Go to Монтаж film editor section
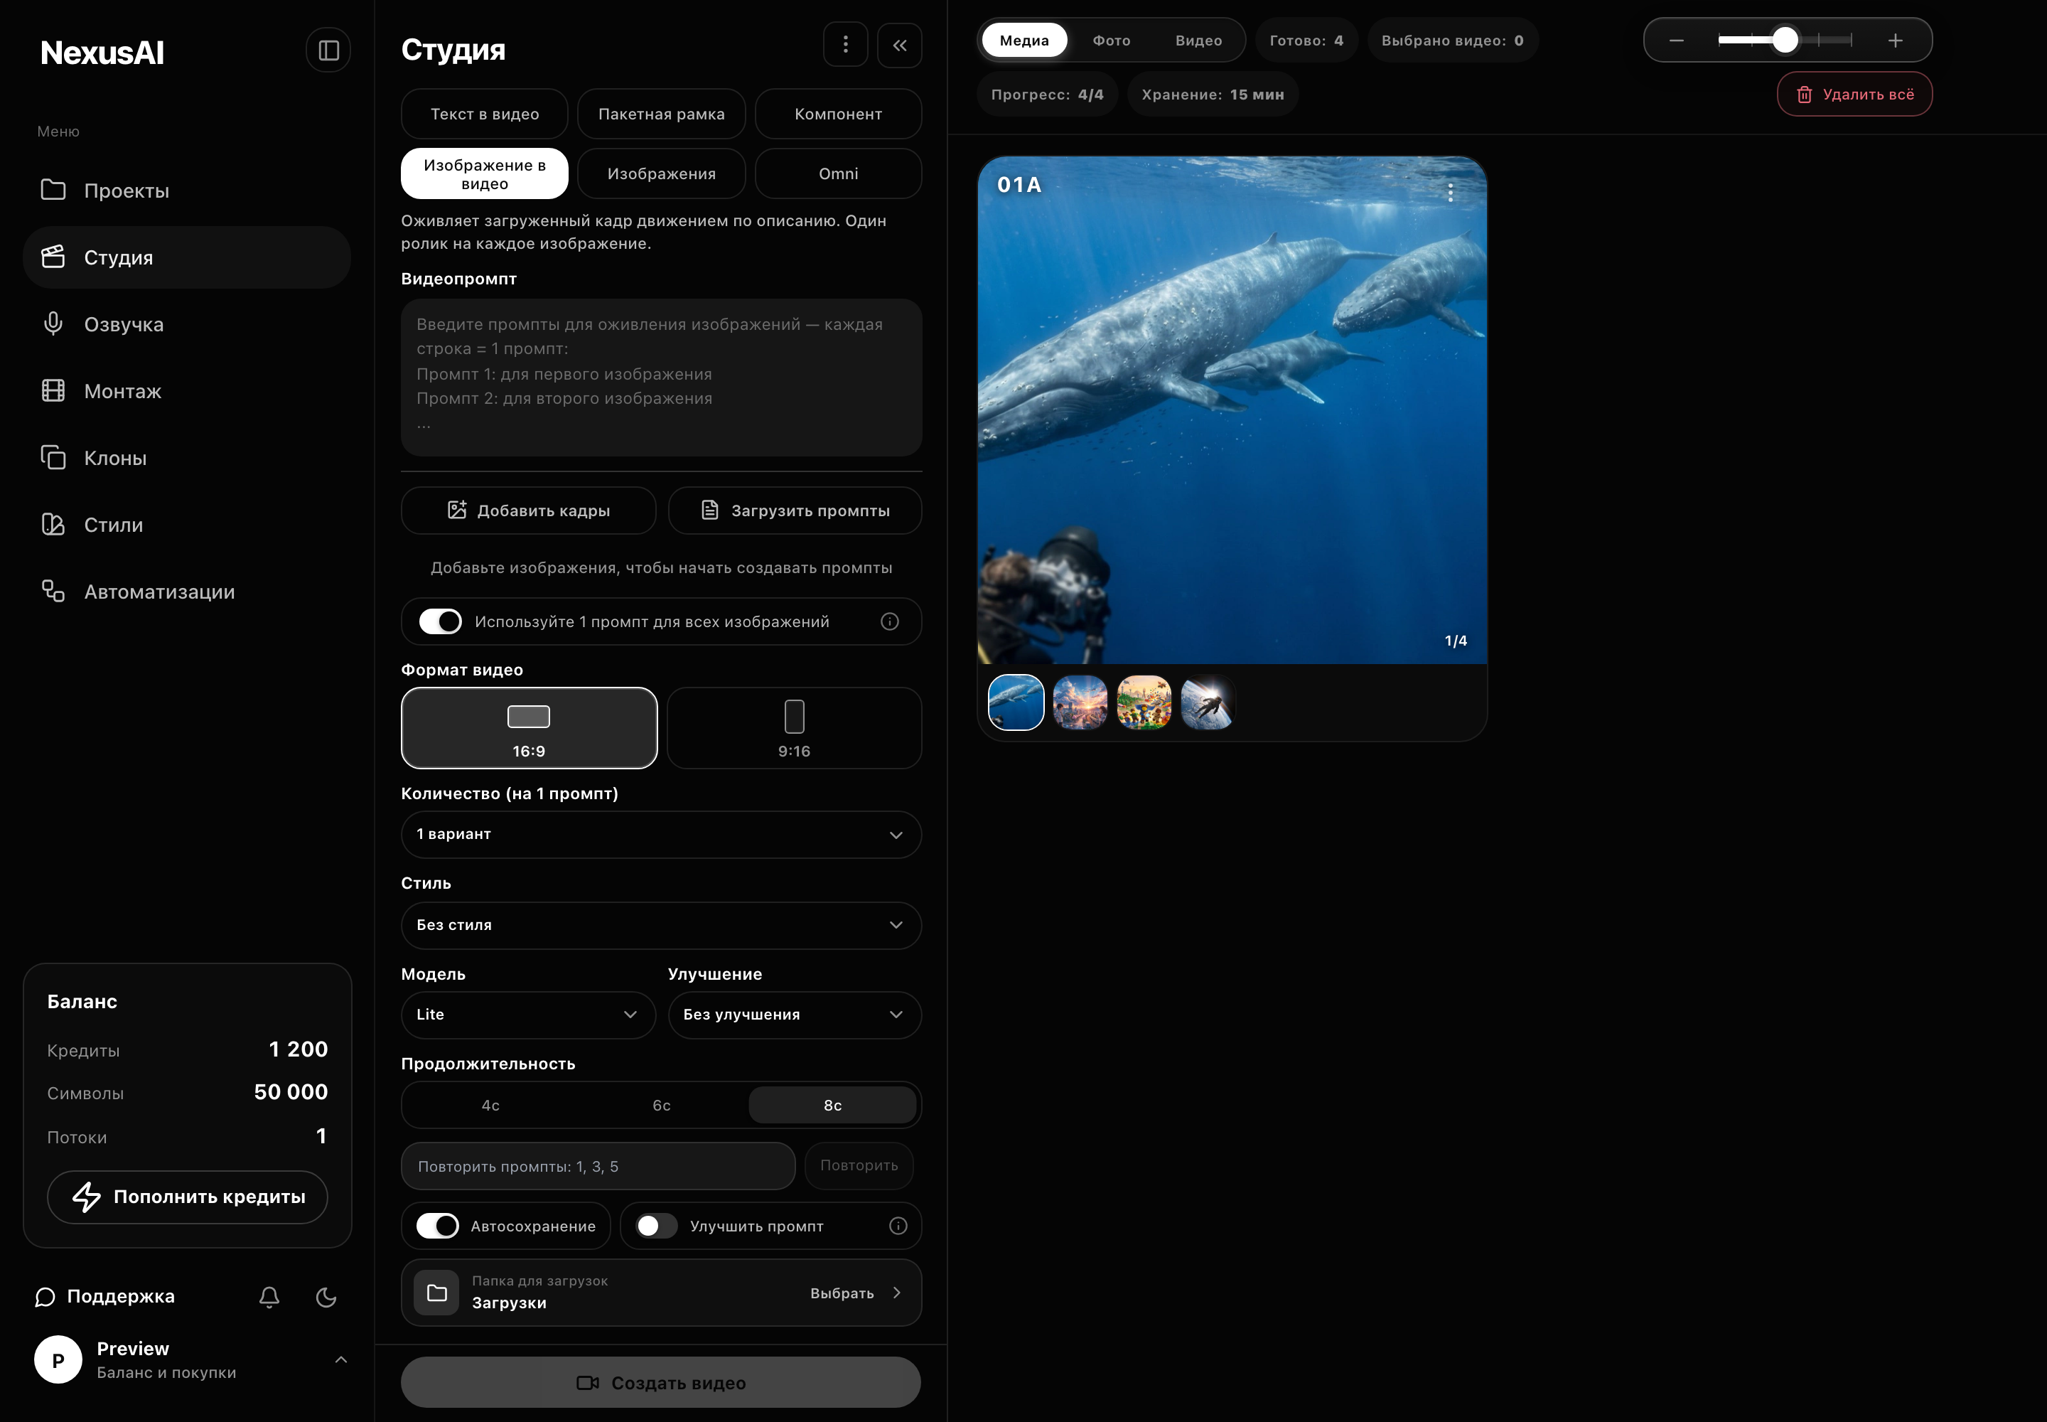 point(186,391)
